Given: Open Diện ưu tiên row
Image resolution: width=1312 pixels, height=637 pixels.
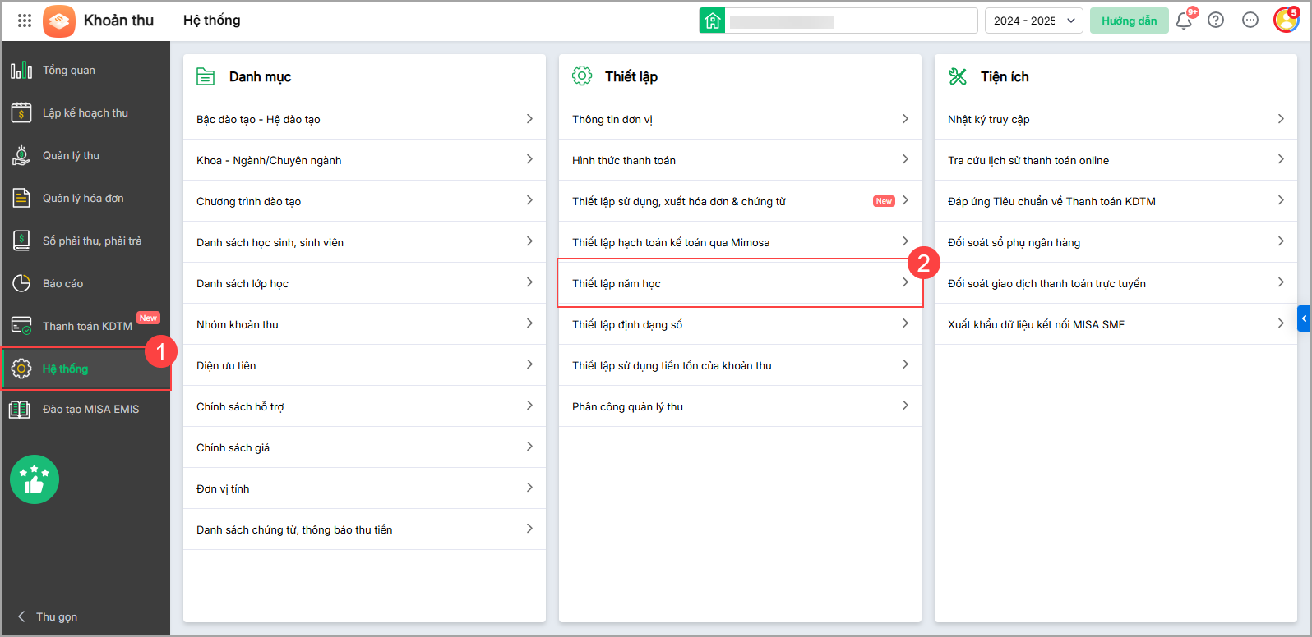Looking at the screenshot, I should pyautogui.click(x=364, y=365).
